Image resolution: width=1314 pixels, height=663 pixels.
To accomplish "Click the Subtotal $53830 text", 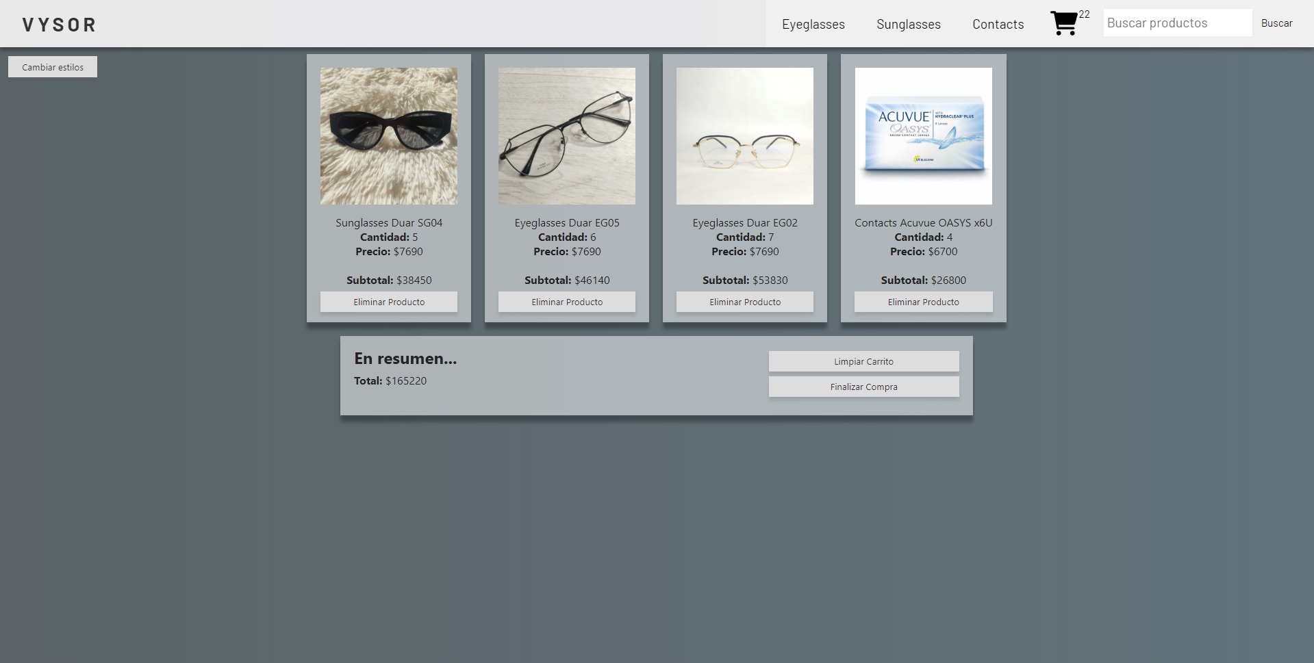I will (x=745, y=281).
